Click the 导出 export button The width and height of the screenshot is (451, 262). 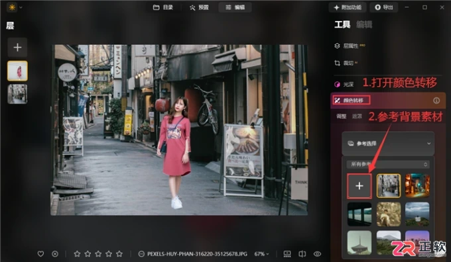click(384, 7)
